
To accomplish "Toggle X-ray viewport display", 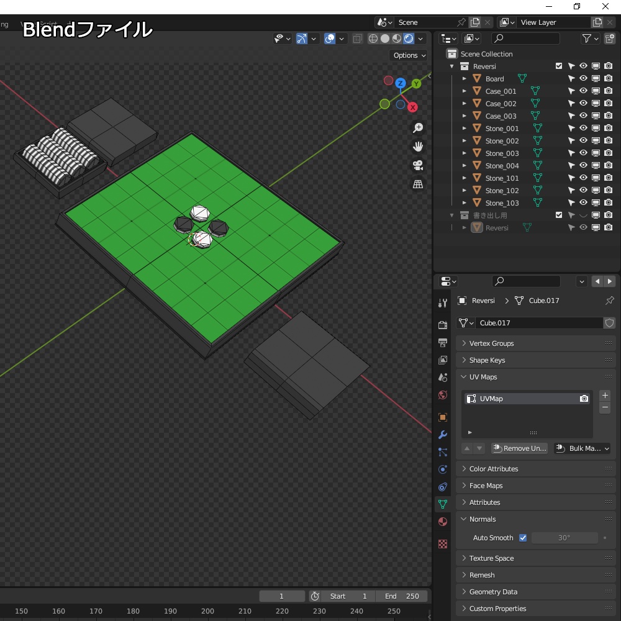I will click(x=357, y=39).
